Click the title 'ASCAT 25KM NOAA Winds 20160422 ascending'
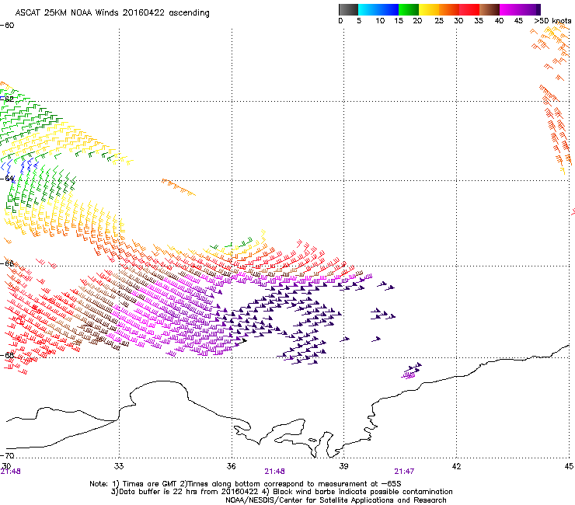575x505 pixels. tap(112, 13)
